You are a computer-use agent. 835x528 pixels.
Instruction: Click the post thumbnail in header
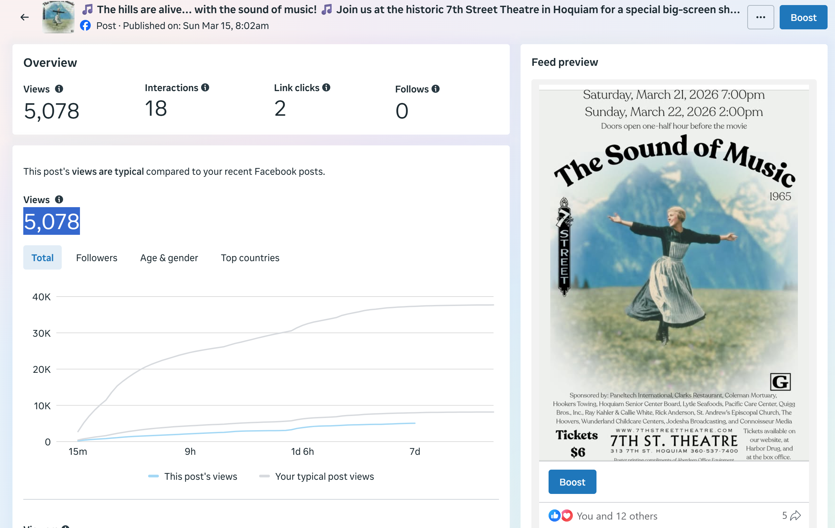[x=58, y=17]
